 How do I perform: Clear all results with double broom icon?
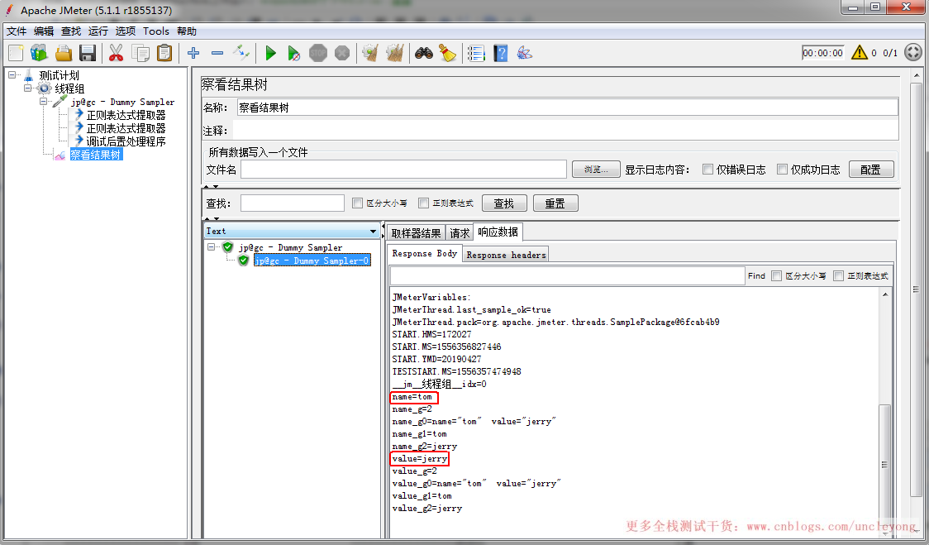(394, 54)
